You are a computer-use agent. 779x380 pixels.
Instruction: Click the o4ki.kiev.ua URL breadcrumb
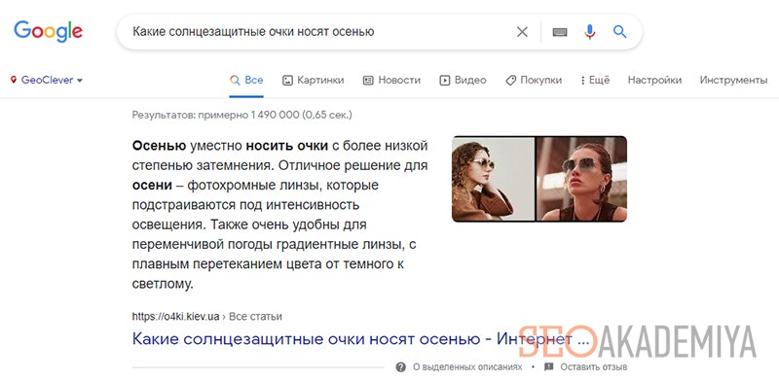[x=206, y=317]
